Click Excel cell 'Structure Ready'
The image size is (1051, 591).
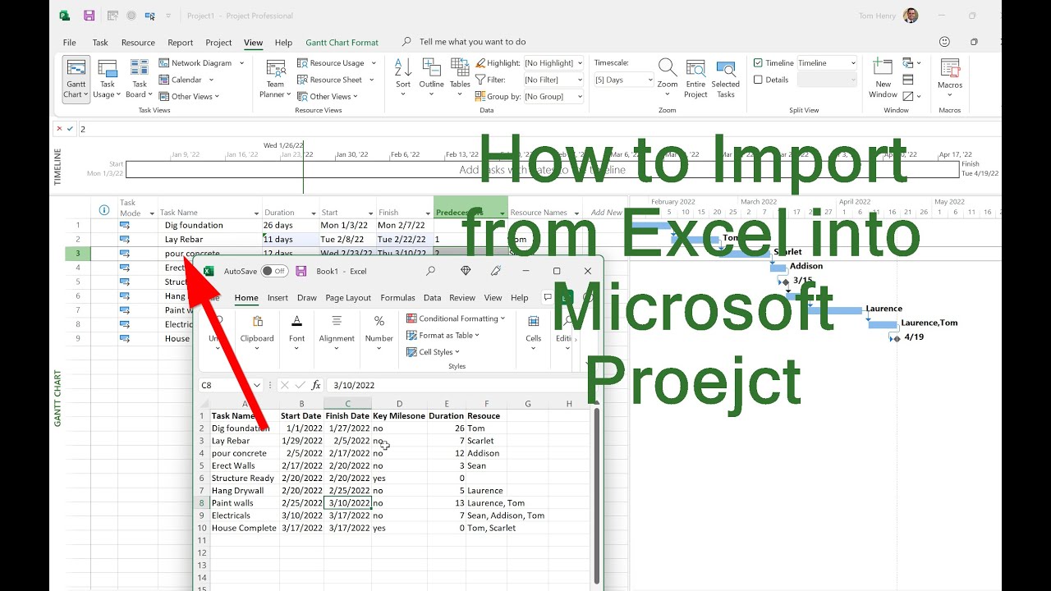pyautogui.click(x=244, y=478)
